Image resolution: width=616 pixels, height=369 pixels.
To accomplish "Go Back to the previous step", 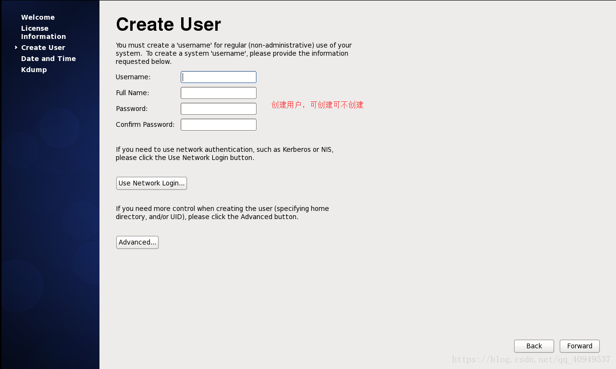I will [x=534, y=346].
